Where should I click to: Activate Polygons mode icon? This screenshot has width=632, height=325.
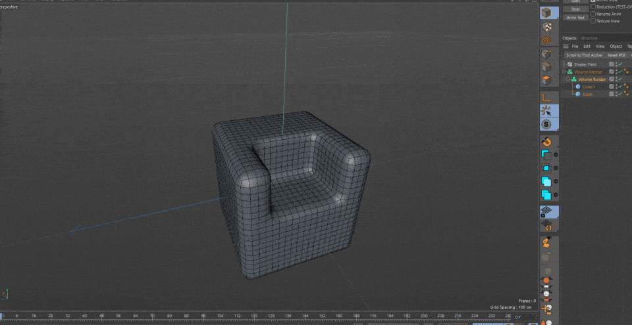pos(546,80)
